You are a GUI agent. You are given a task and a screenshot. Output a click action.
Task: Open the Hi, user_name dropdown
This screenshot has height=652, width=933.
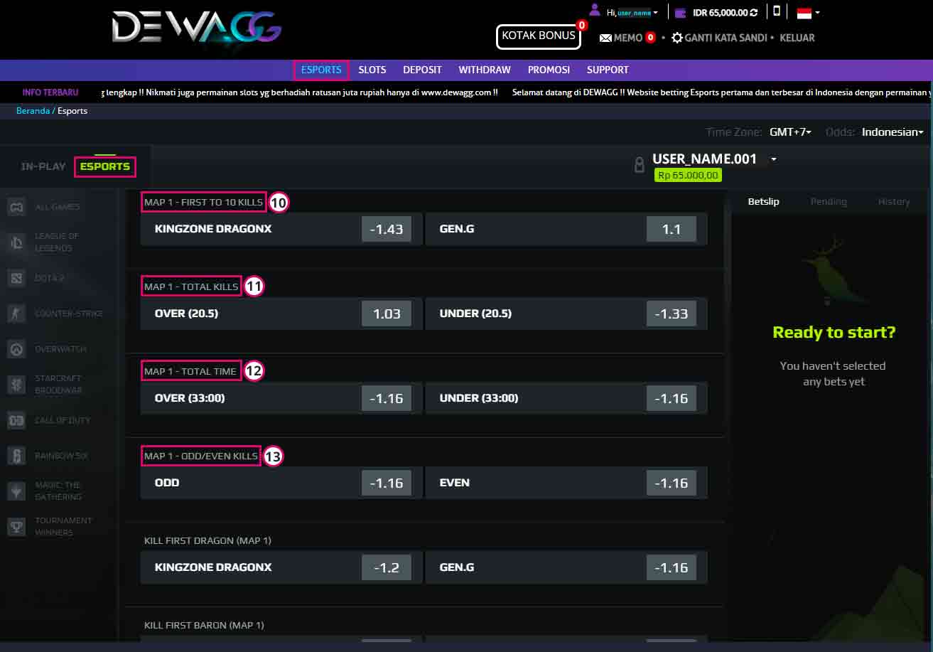632,12
